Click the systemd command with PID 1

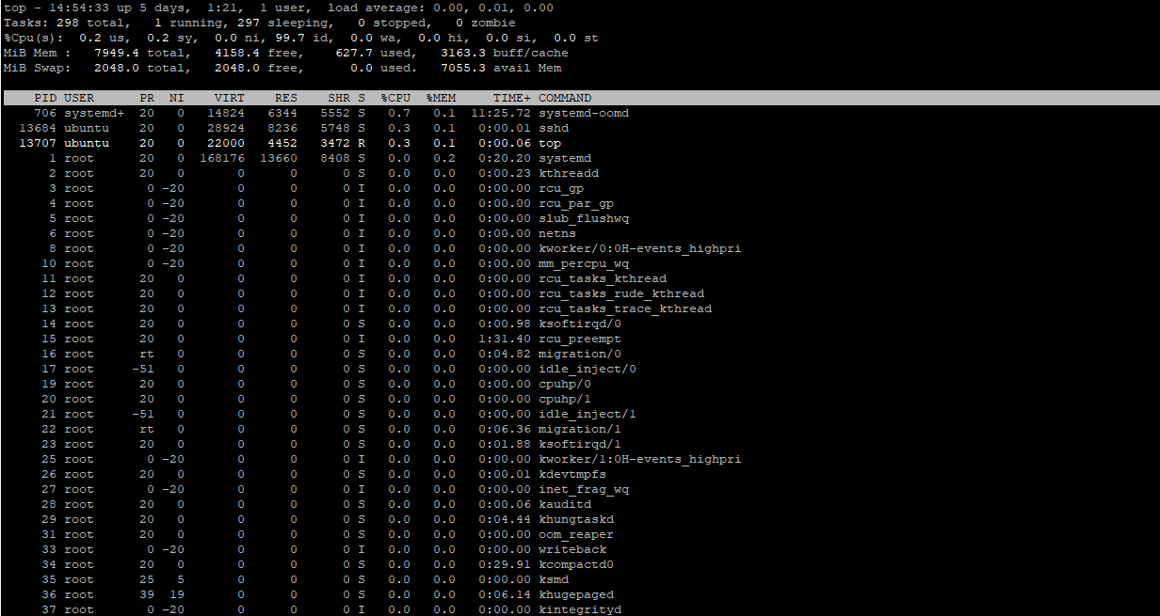pyautogui.click(x=565, y=158)
